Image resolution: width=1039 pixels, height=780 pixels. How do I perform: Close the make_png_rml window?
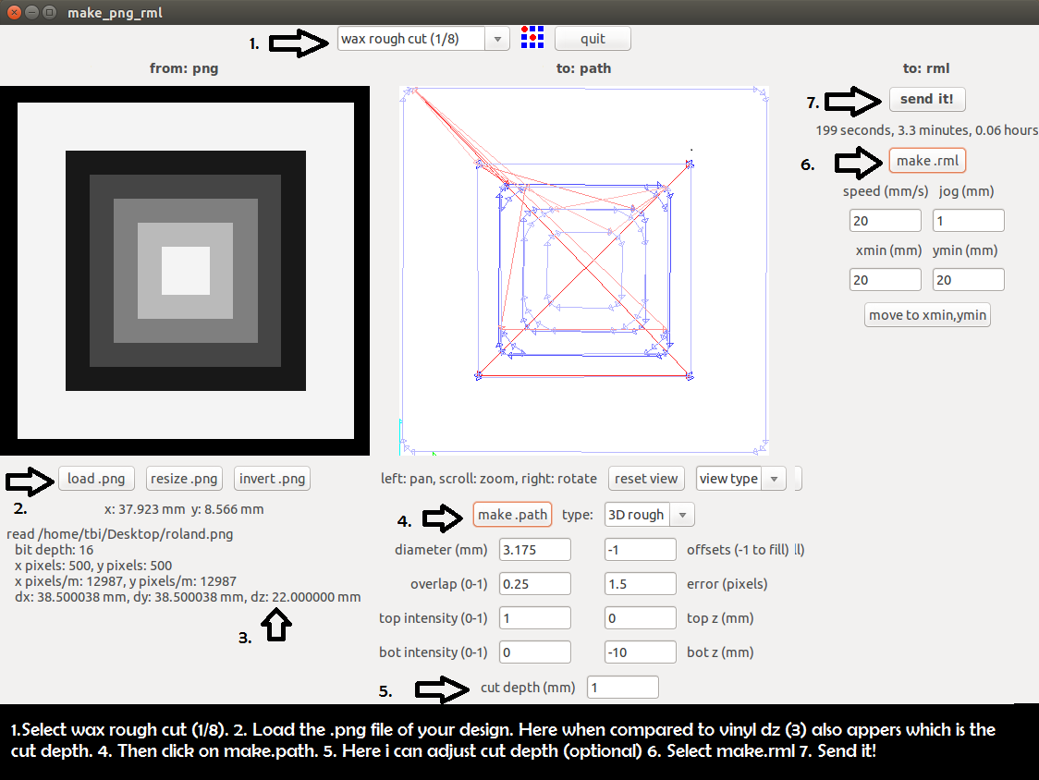(14, 12)
